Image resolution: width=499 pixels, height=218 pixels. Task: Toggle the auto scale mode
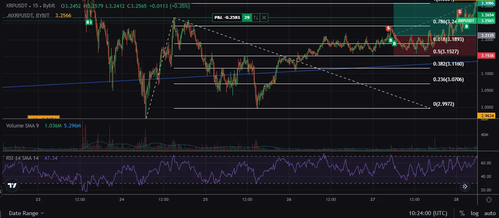(490, 213)
